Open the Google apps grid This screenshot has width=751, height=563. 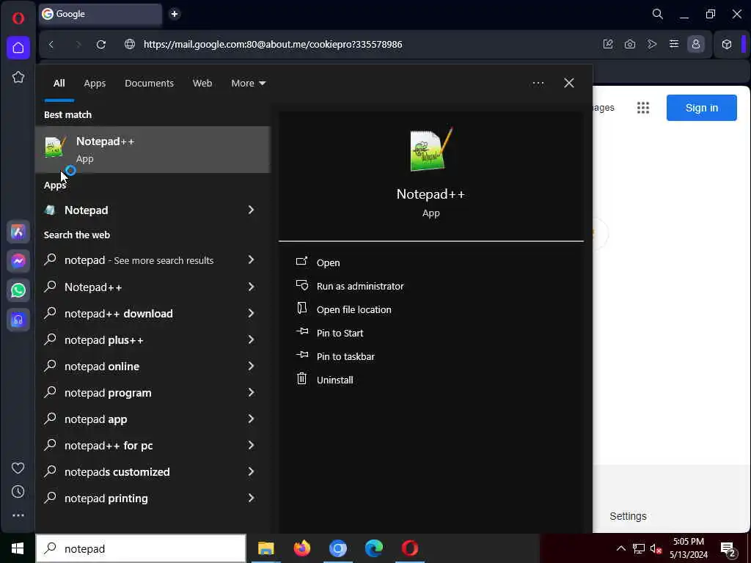[x=643, y=108]
